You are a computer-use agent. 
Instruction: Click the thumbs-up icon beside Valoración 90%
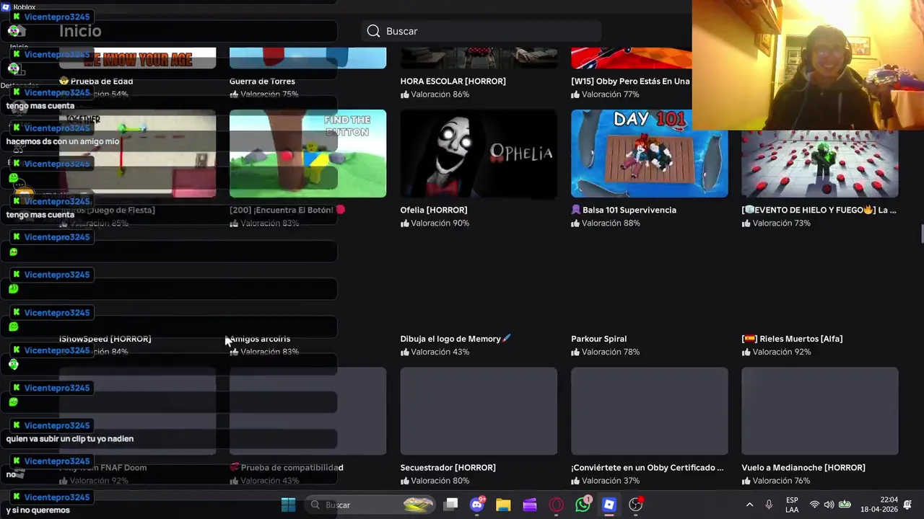pos(405,223)
